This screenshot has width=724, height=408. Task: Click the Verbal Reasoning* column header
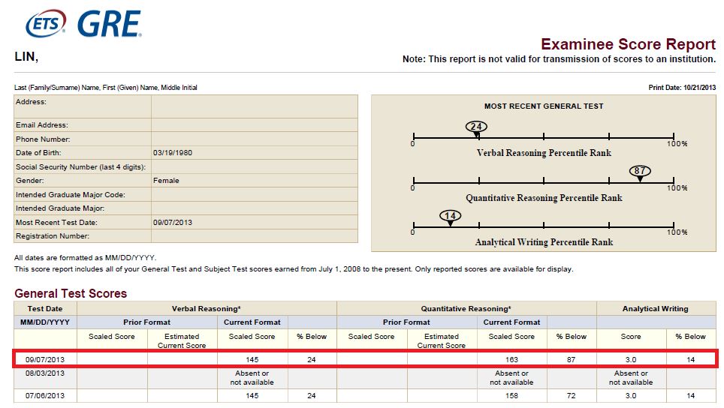tap(207, 309)
